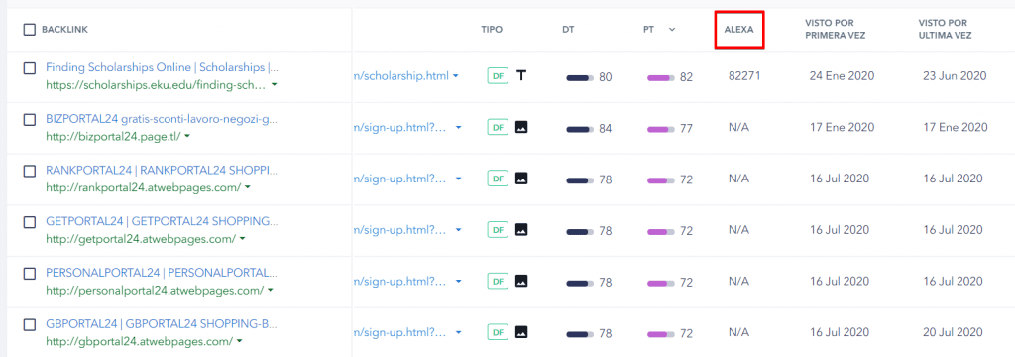Expand the arrow next to rankportal24.atwebpages.com URL

point(248,187)
